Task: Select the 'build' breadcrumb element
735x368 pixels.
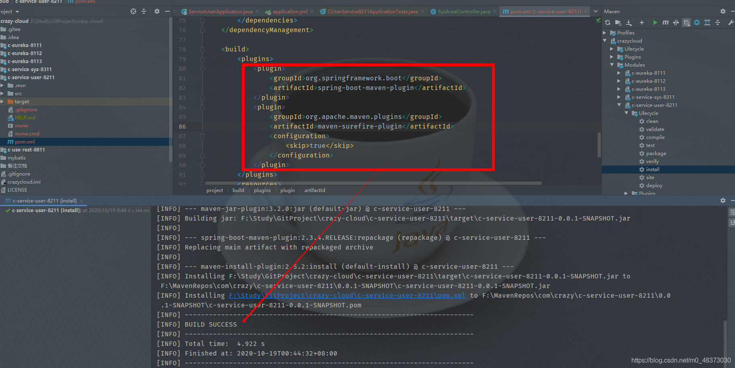Action: (x=238, y=190)
